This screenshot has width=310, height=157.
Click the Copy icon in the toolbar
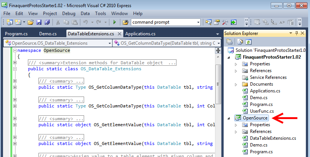tap(66, 22)
